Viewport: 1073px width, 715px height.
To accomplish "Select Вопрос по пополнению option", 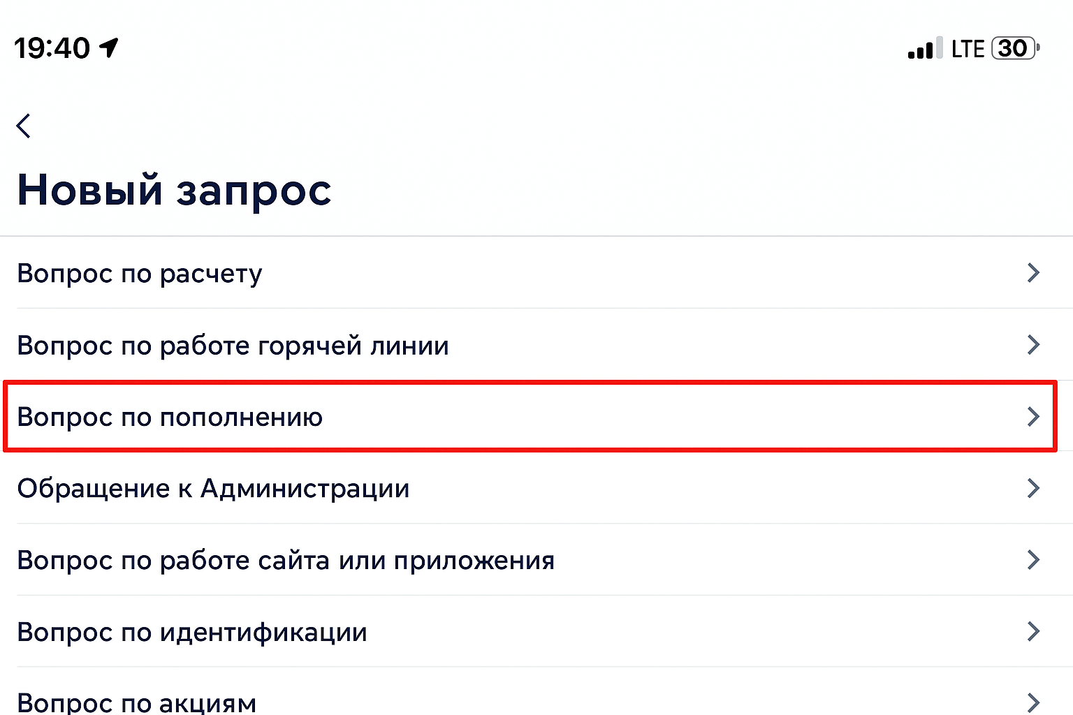I will pyautogui.click(x=170, y=417).
